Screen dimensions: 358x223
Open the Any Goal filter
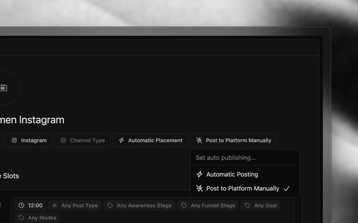pyautogui.click(x=260, y=205)
